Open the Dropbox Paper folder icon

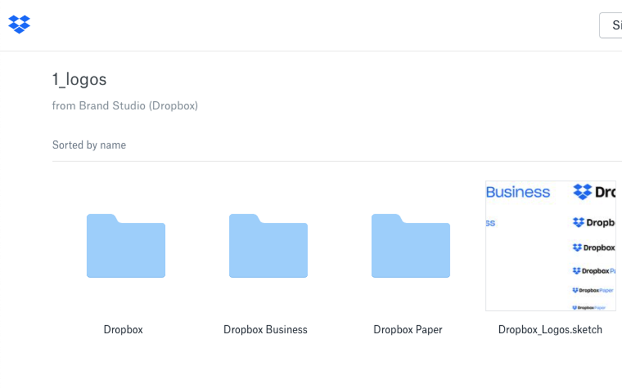pos(411,246)
